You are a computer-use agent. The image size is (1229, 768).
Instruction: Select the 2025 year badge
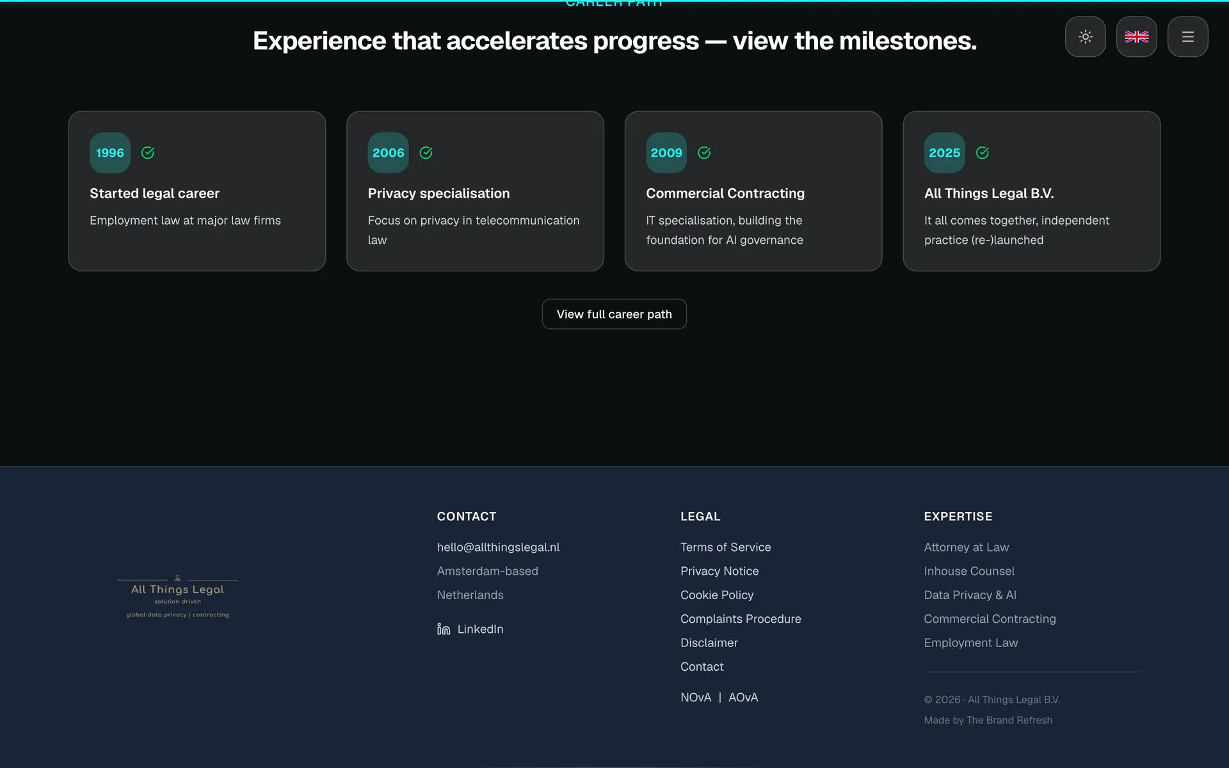coord(945,152)
